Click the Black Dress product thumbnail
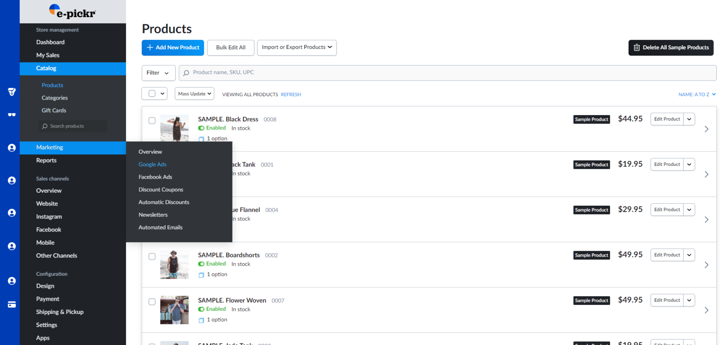727x345 pixels. [x=174, y=128]
